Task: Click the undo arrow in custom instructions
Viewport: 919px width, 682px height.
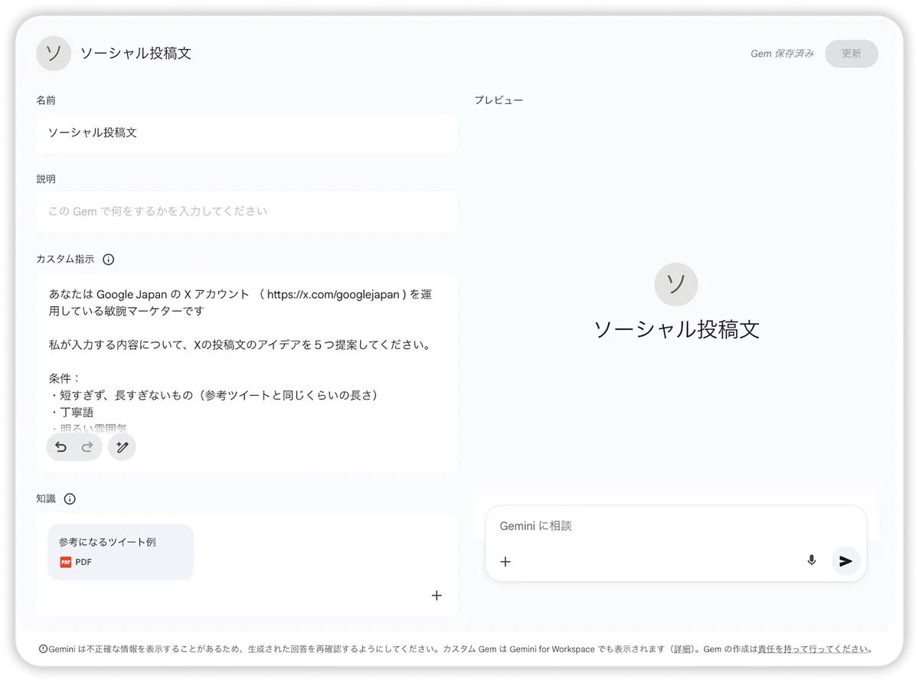Action: click(x=61, y=447)
